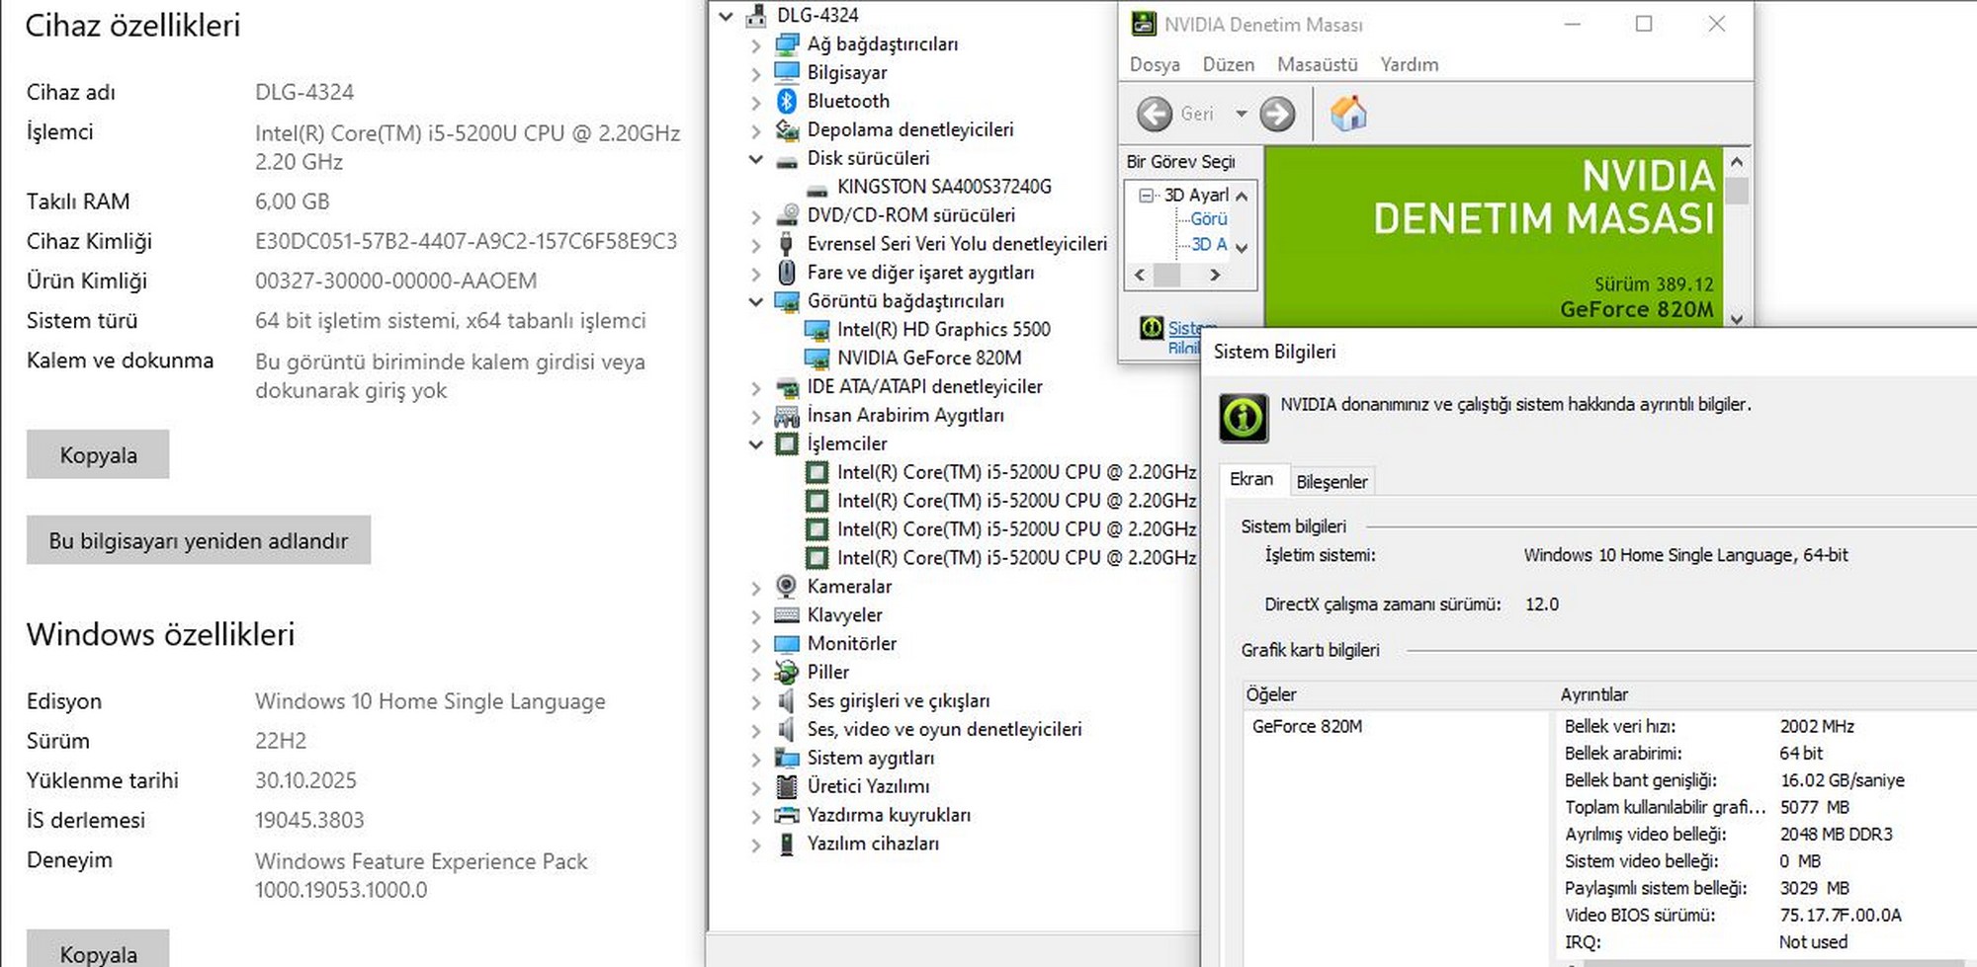Open the back history dropdown arrow

click(x=1241, y=114)
